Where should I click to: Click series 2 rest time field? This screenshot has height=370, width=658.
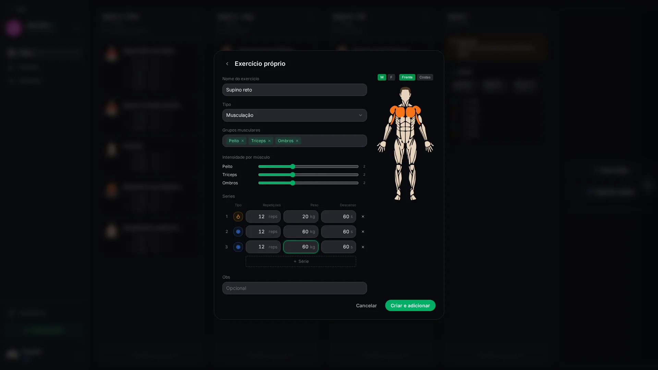[339, 232]
